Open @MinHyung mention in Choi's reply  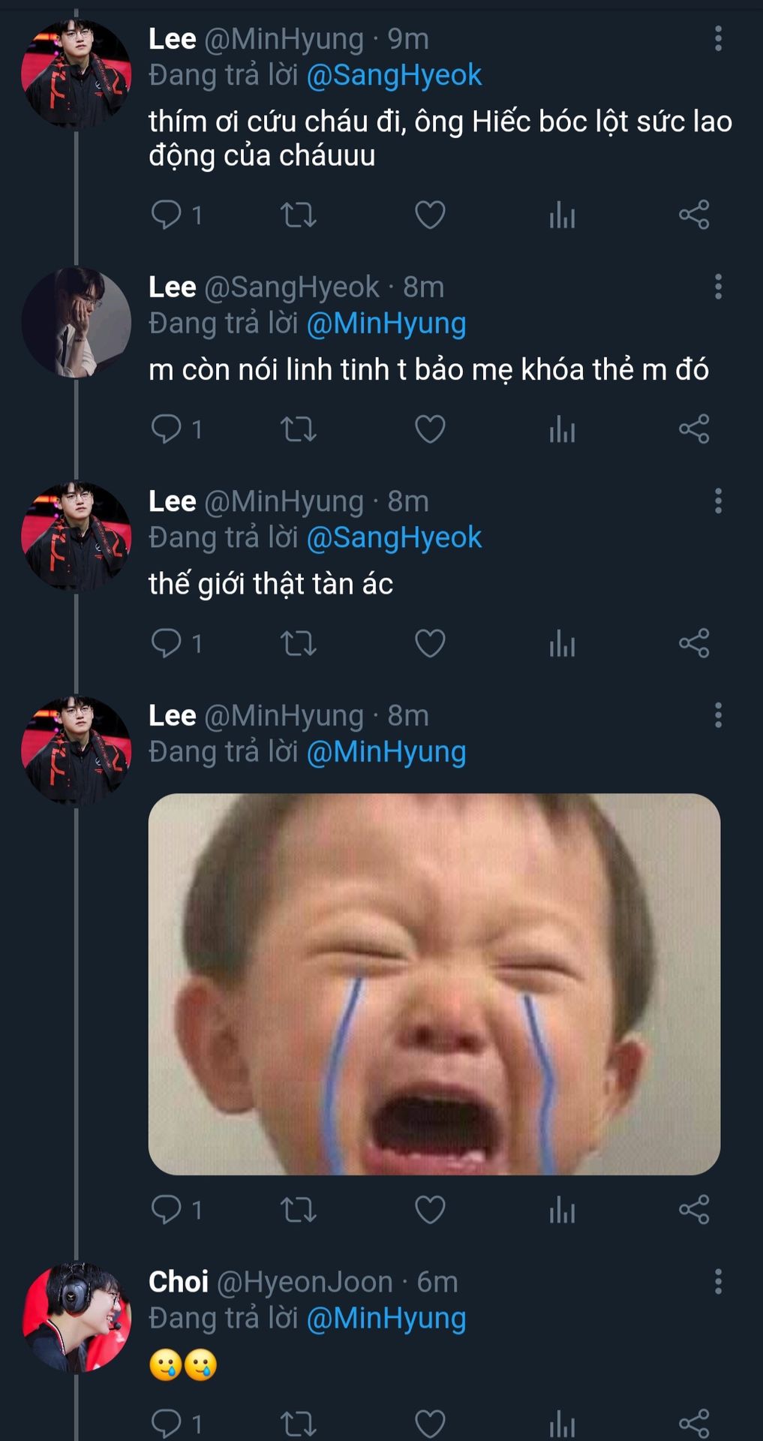coord(386,1319)
